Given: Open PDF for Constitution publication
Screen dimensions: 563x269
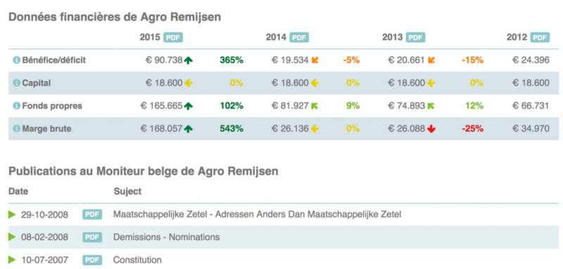Looking at the screenshot, I should (92, 260).
